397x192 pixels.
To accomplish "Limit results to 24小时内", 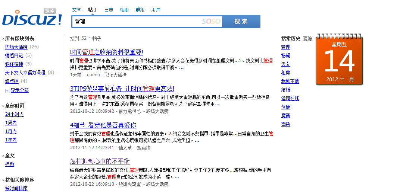I will (x=15, y=115).
